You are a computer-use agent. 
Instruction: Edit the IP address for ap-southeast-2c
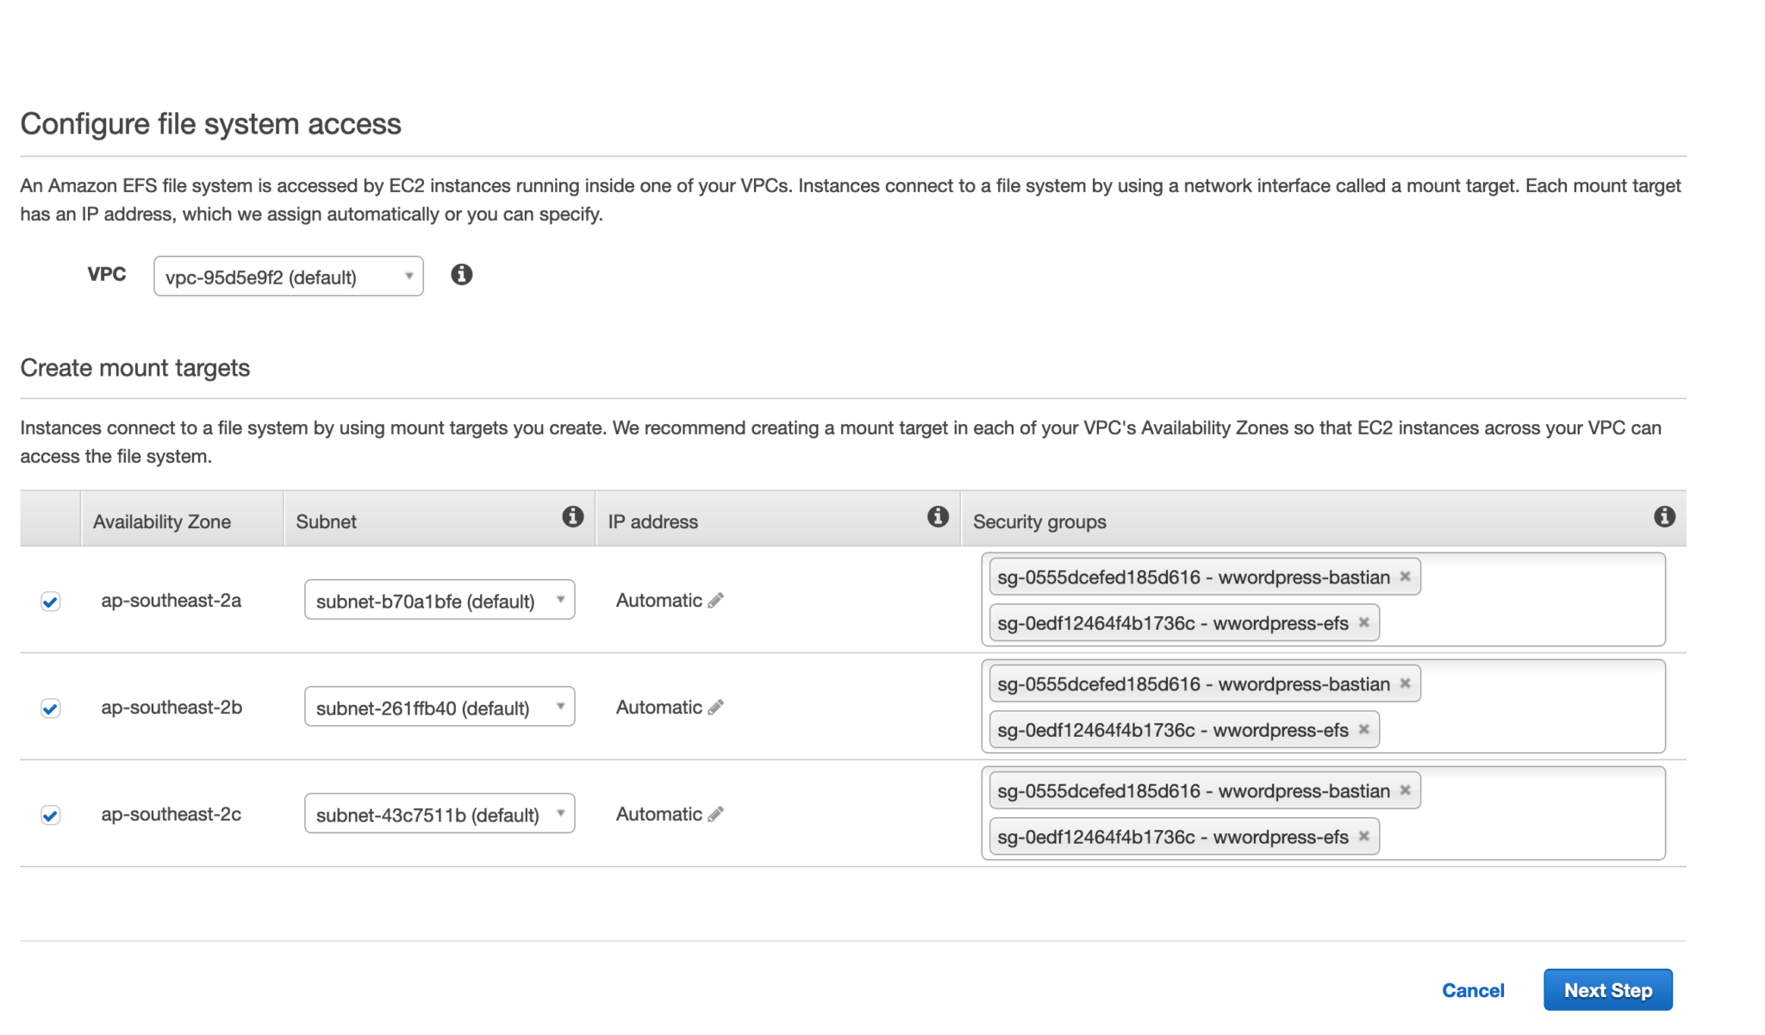pos(714,814)
